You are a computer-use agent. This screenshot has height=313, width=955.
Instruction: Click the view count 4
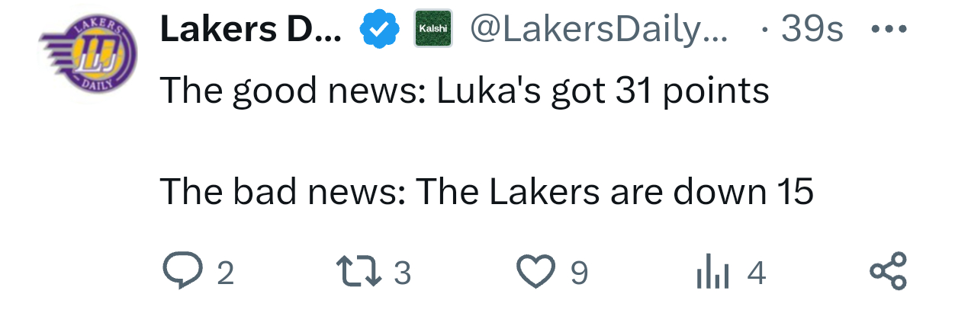756,273
